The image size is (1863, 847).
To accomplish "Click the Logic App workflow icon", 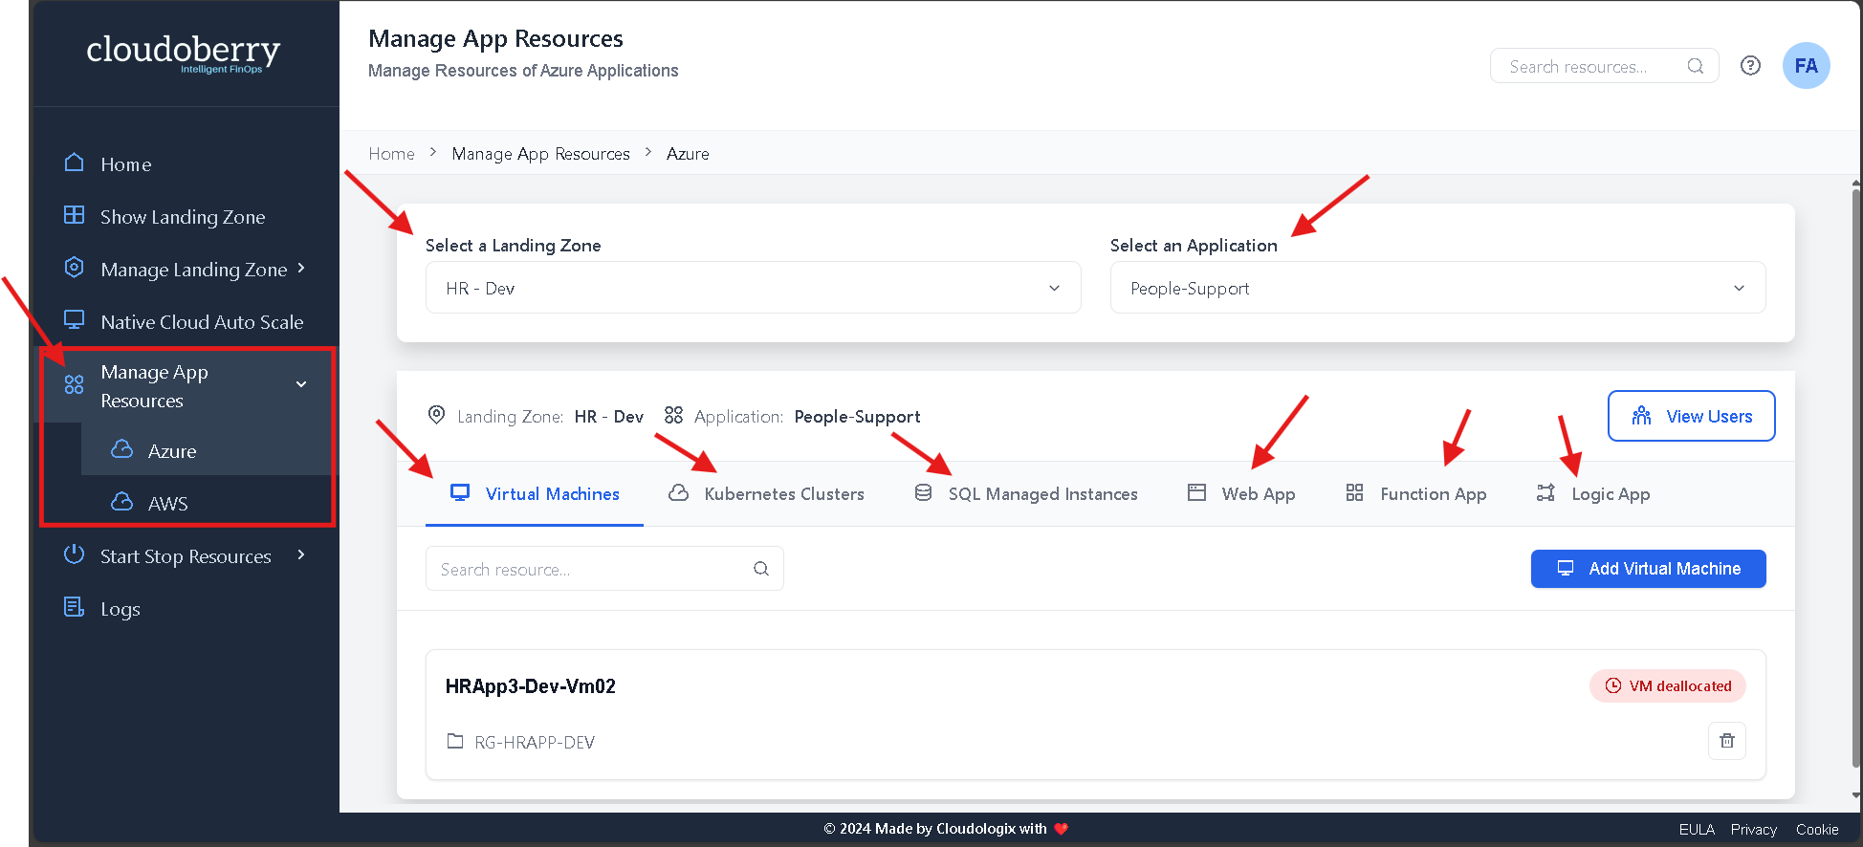I will [1545, 492].
